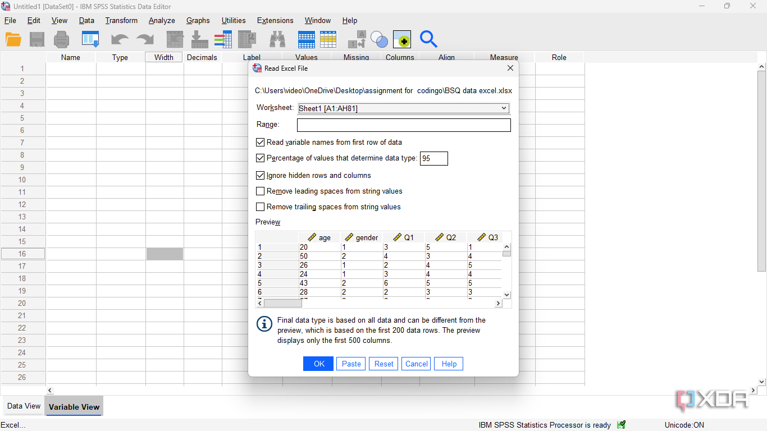Click the Go to variable icon

tap(199, 39)
